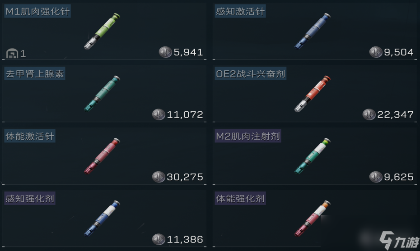
Task: Open the M1肌肉强化针 item label
Action: point(37,11)
